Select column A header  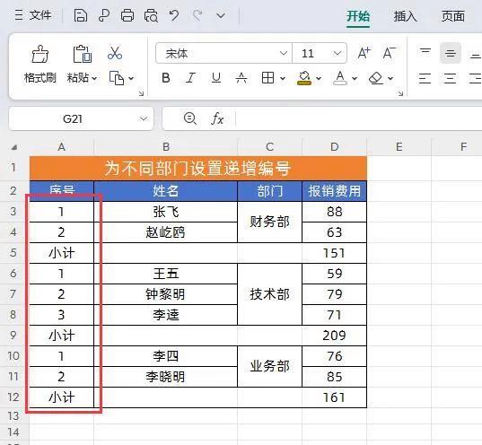pos(61,147)
